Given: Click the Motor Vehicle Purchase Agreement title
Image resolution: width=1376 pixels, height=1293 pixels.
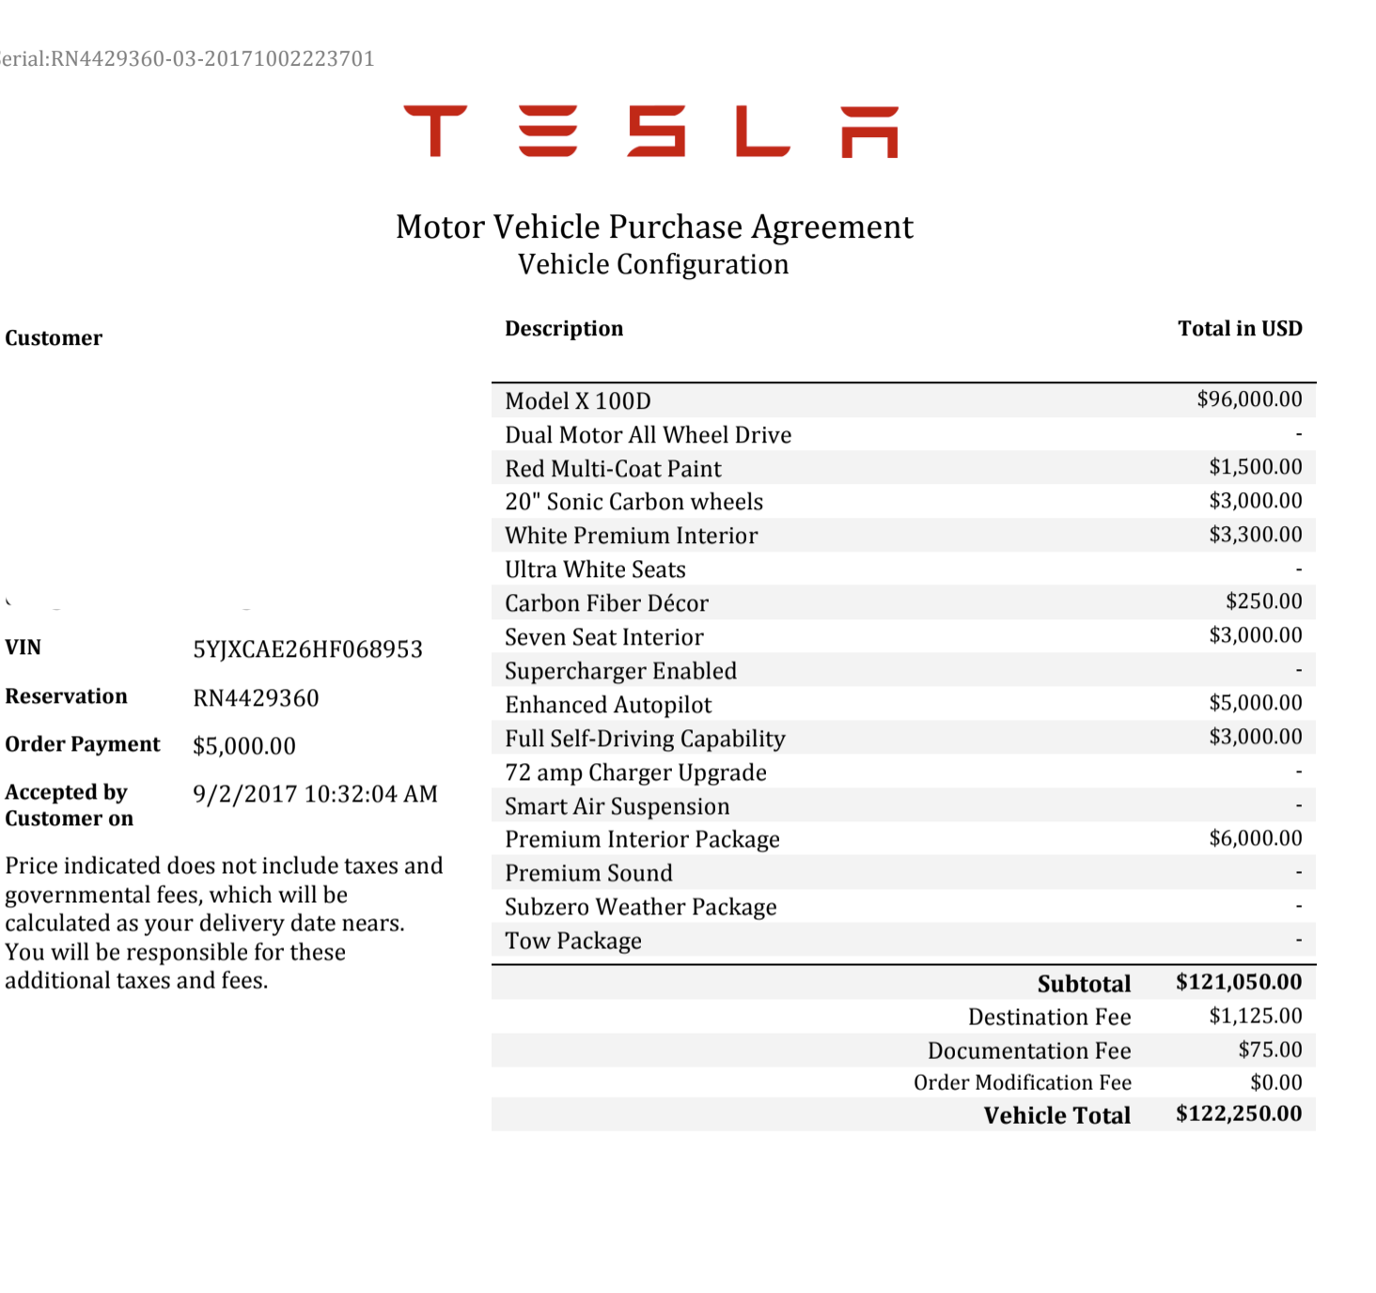Looking at the screenshot, I should click(654, 227).
